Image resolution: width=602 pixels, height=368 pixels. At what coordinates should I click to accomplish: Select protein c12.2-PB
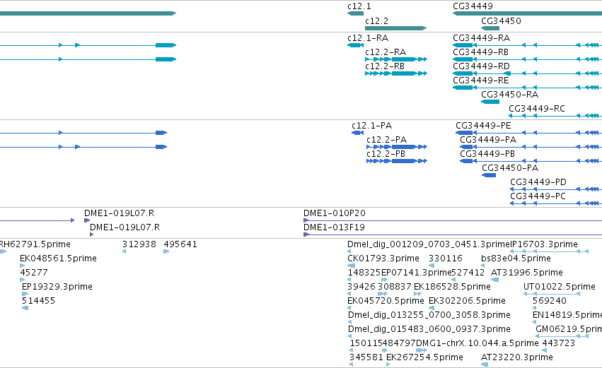[397, 161]
